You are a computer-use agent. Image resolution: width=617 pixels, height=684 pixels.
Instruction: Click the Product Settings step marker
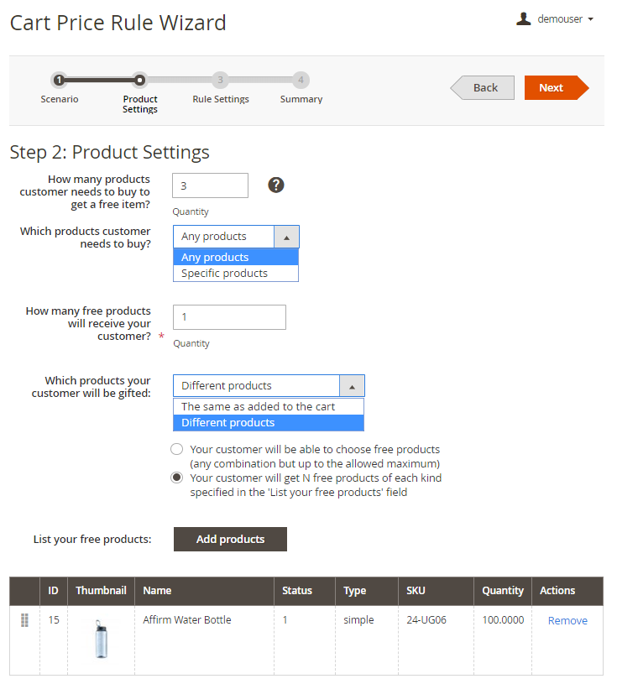tap(139, 81)
